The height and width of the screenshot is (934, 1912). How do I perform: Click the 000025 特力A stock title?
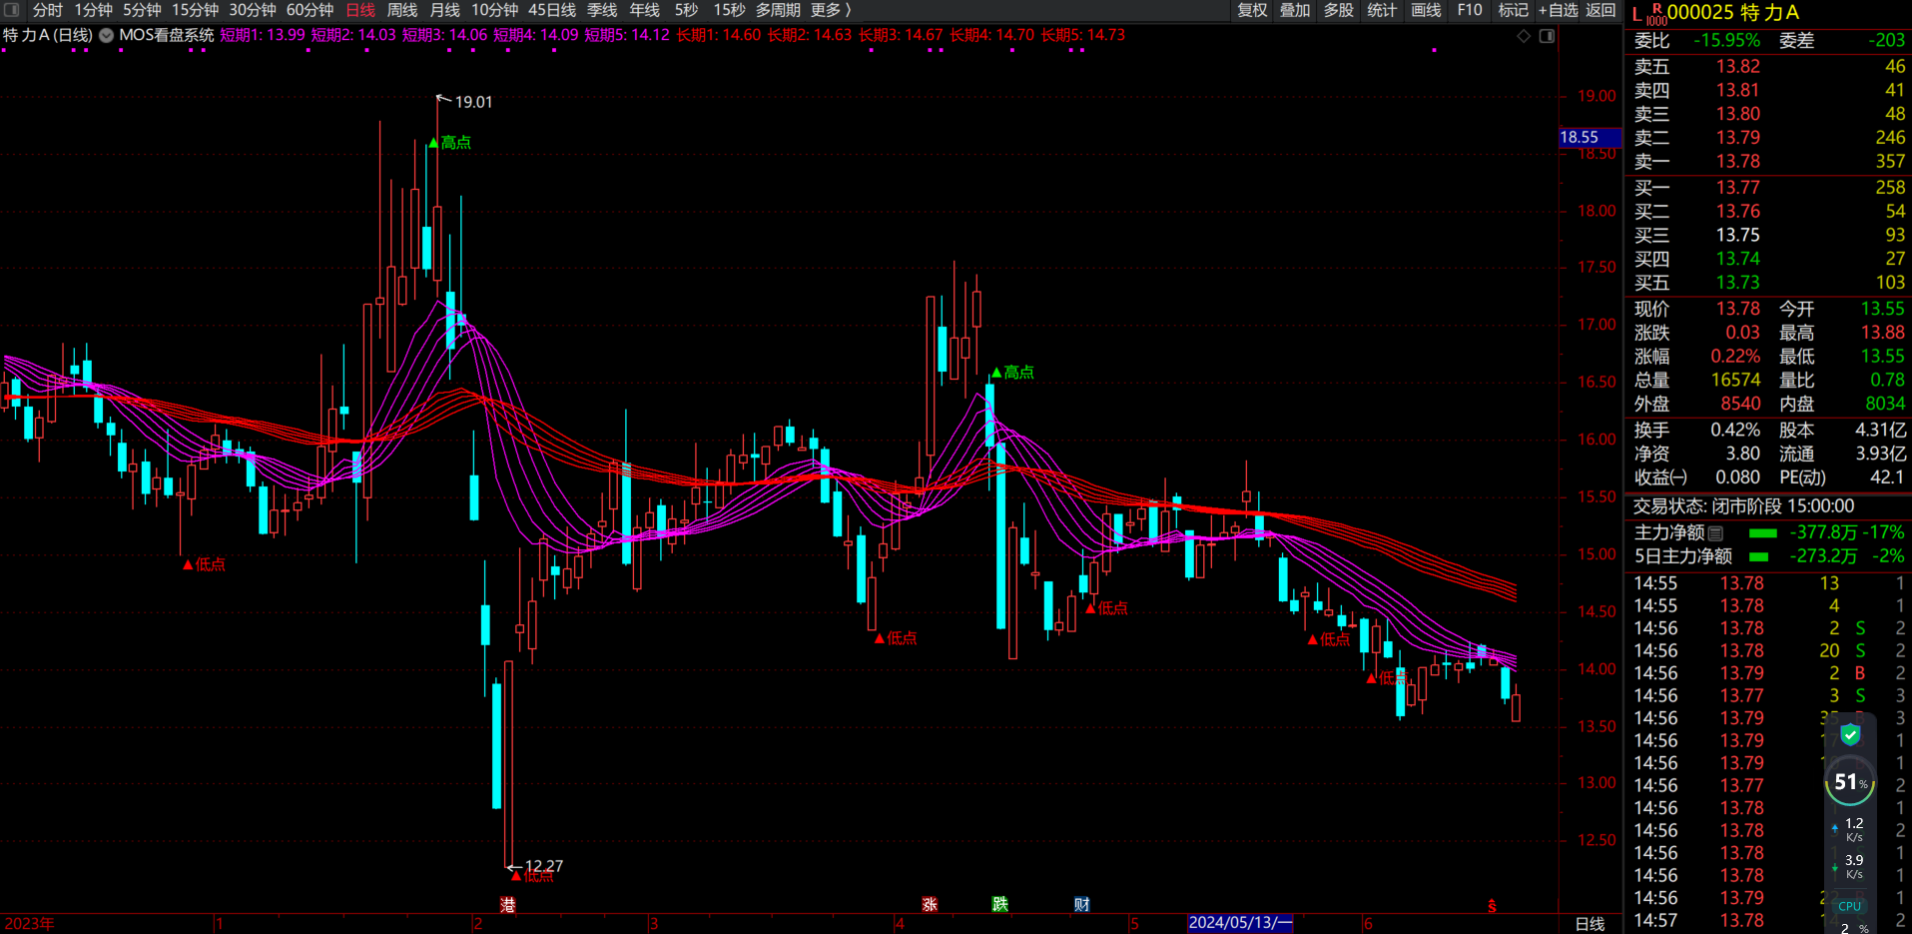1733,13
